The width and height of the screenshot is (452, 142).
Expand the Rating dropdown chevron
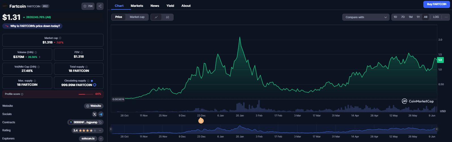click(x=100, y=131)
